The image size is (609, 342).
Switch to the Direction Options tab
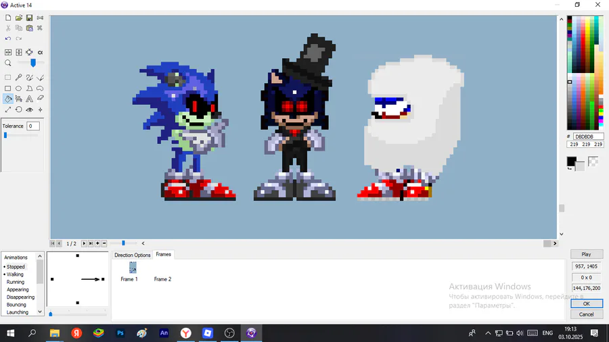132,255
